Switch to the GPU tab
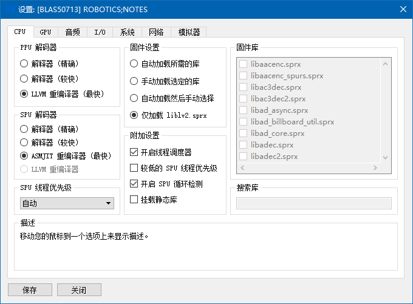 46,32
